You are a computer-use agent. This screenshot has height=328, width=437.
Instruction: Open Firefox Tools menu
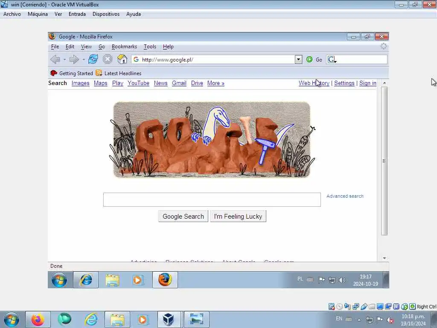point(150,47)
